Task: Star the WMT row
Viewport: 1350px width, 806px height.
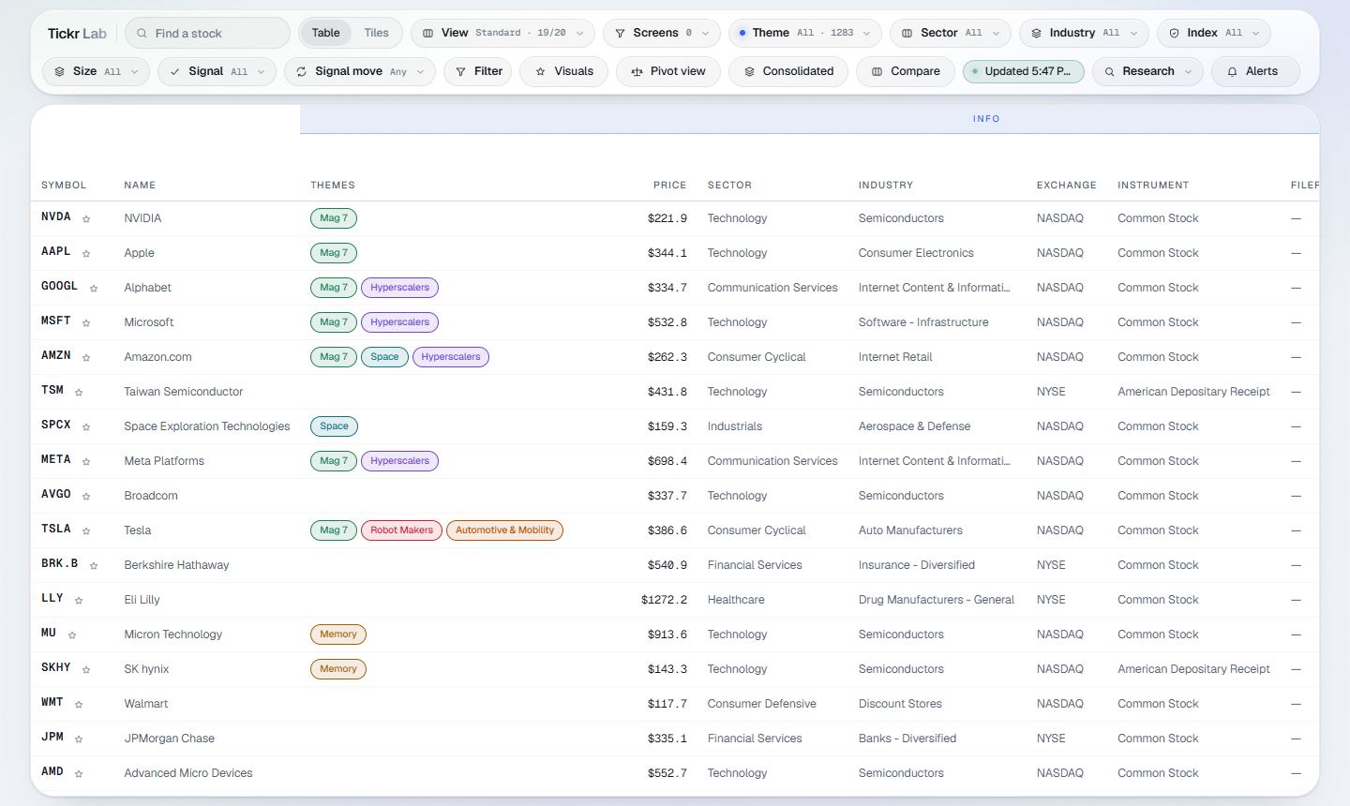Action: pyautogui.click(x=79, y=705)
